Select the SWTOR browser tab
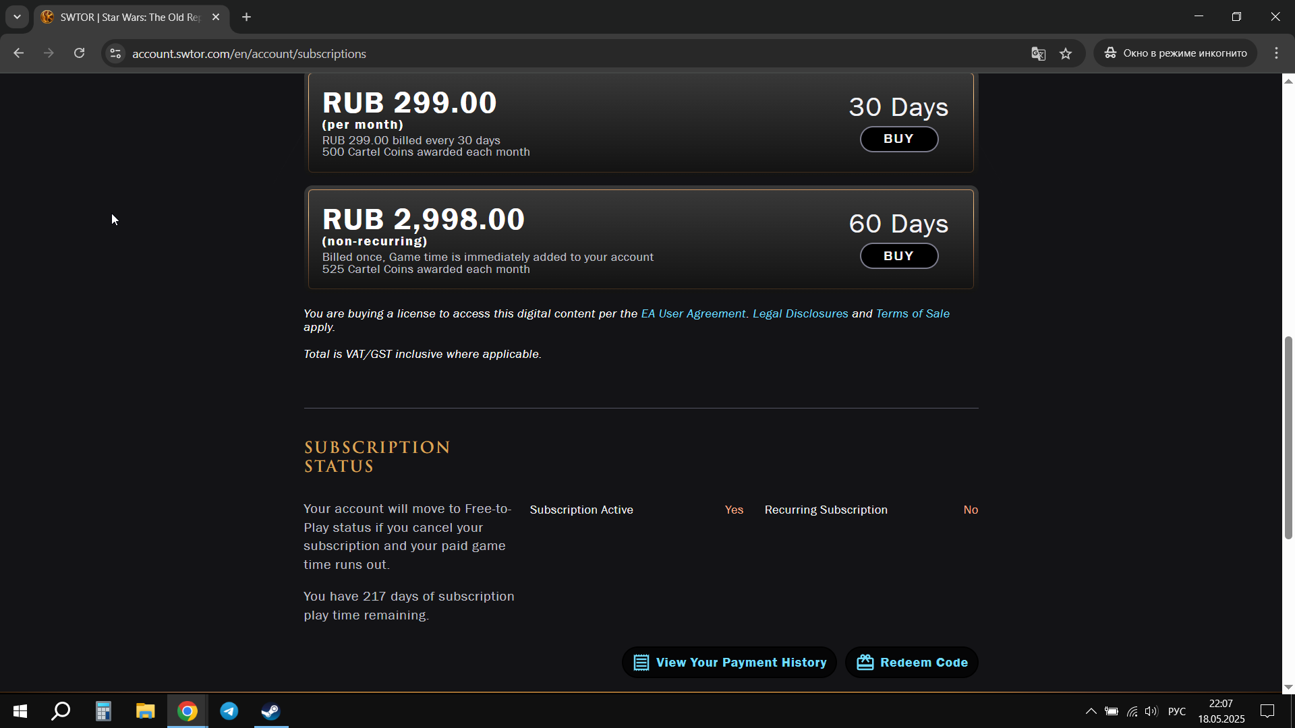 point(132,17)
